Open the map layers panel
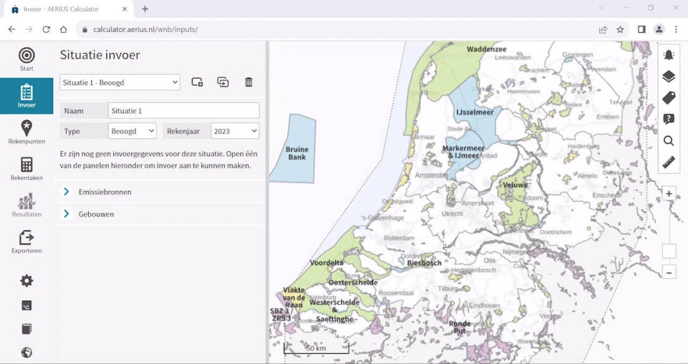Viewport: 688px width, 364px height. click(668, 76)
